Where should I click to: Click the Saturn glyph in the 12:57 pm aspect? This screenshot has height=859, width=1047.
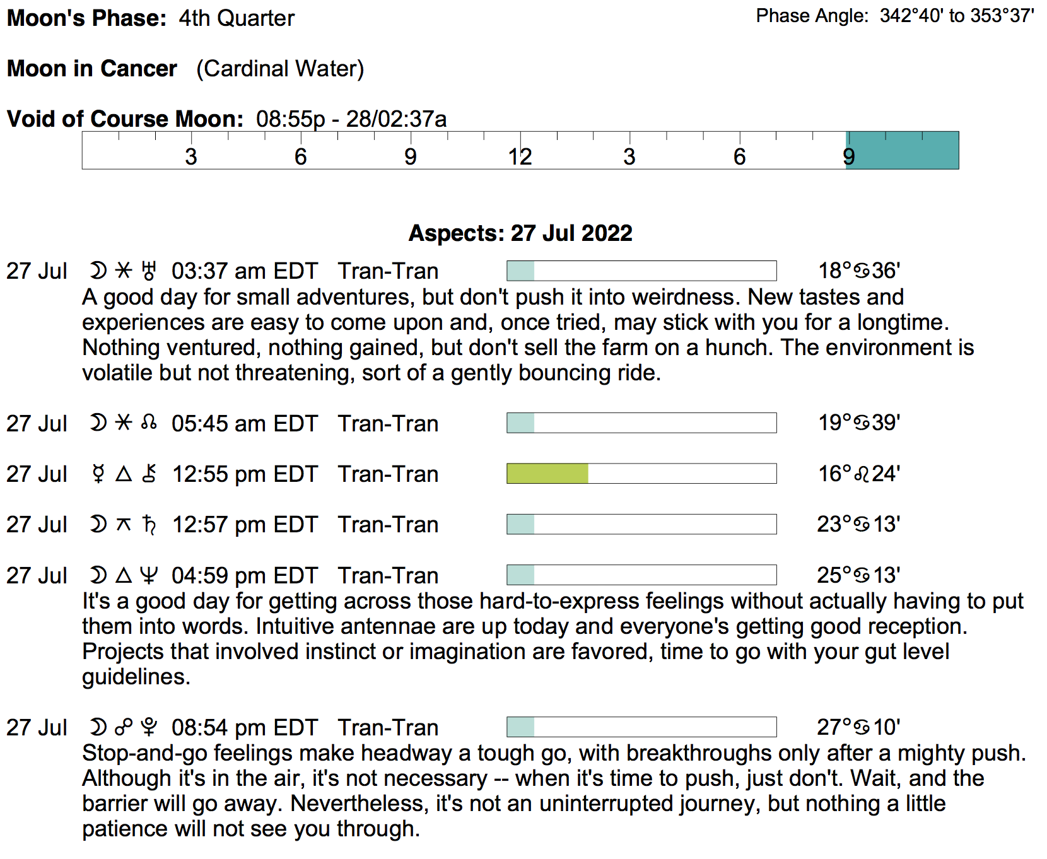point(149,524)
